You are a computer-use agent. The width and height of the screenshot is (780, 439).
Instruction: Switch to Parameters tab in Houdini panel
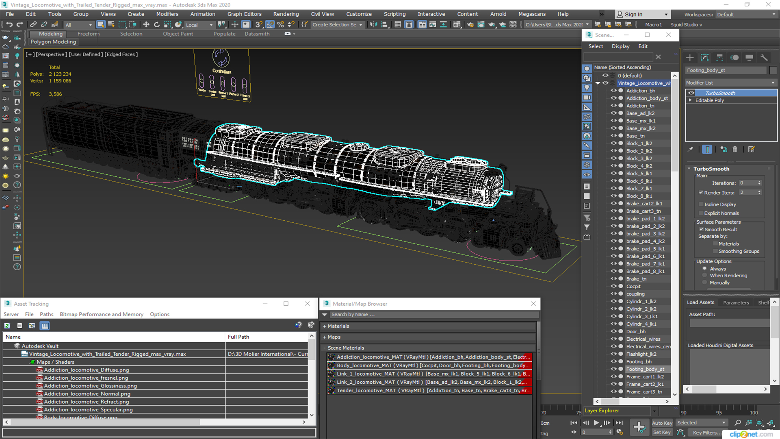(736, 302)
